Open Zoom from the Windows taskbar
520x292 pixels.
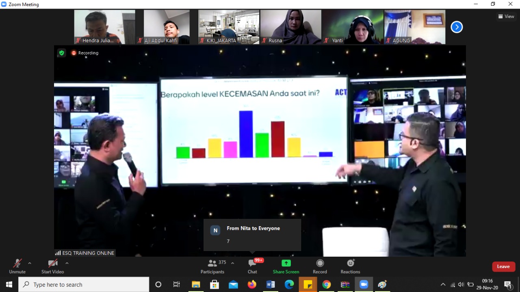[x=364, y=285]
